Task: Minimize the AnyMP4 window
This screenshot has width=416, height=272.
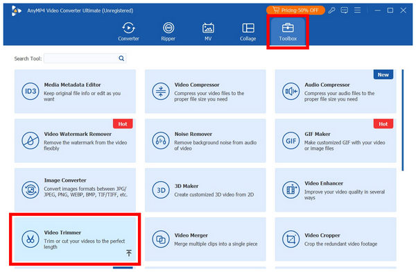Action: pos(378,10)
